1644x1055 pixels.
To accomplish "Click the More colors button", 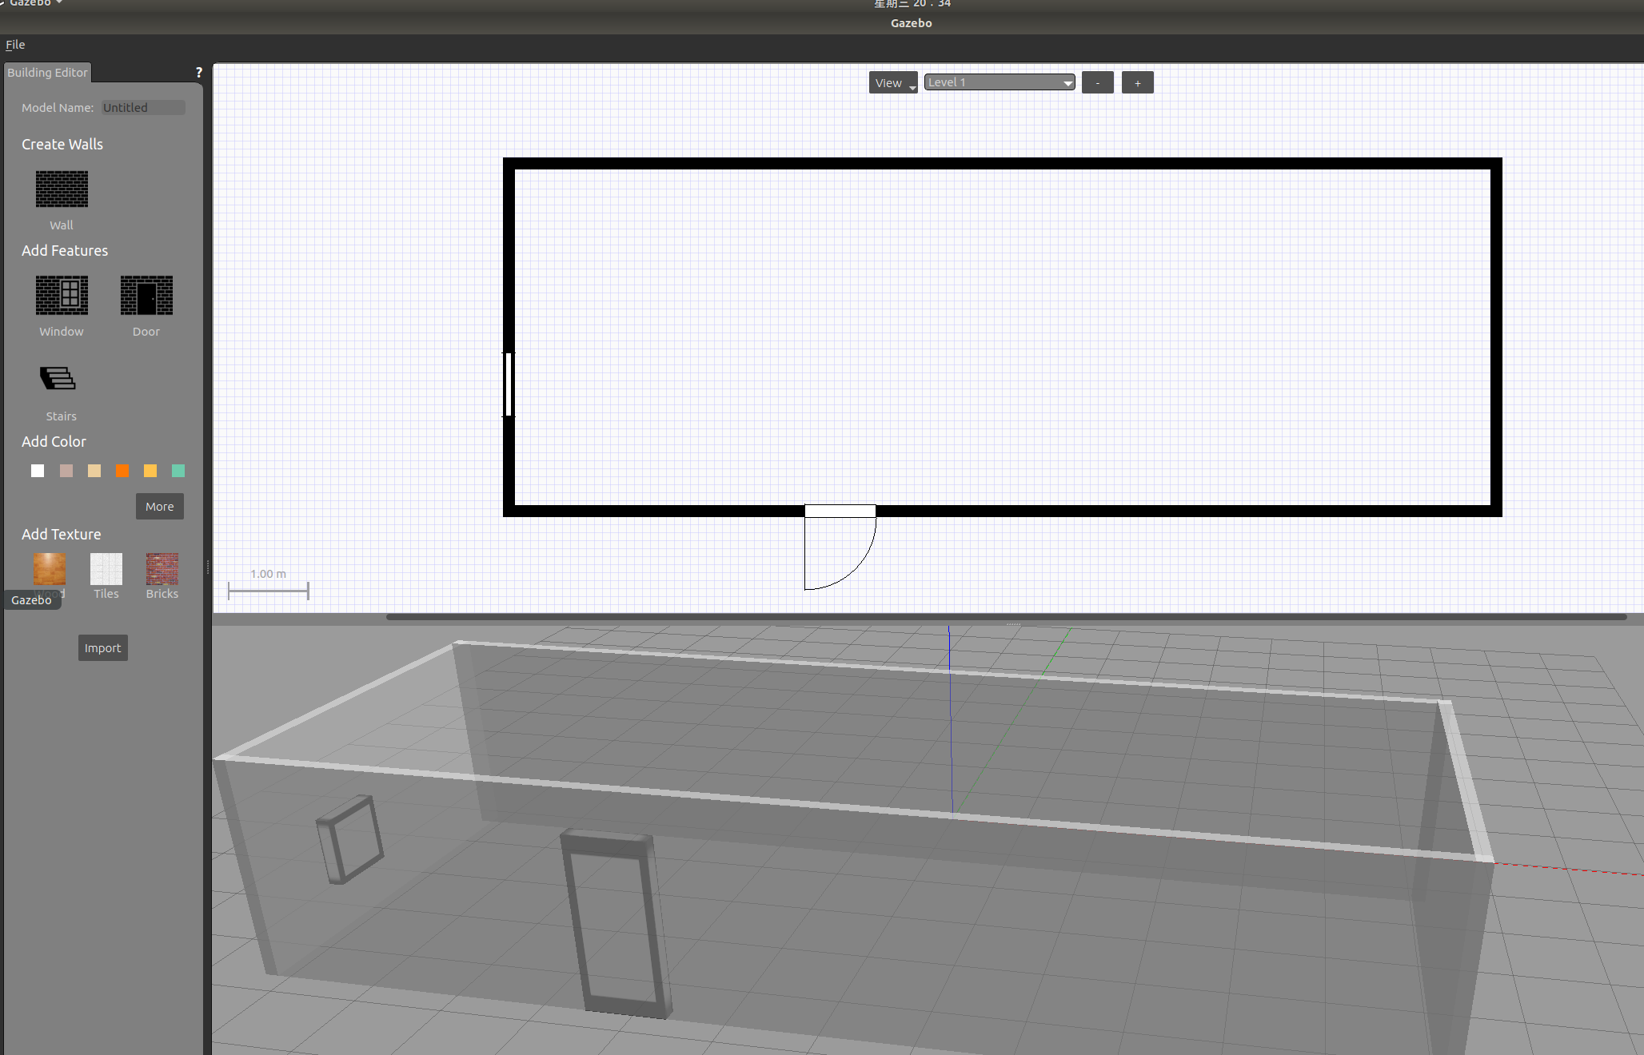I will [159, 507].
